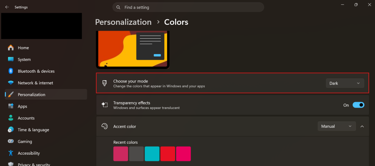375x166 pixels.
Task: Open Time & language settings
Action: (x=46, y=130)
